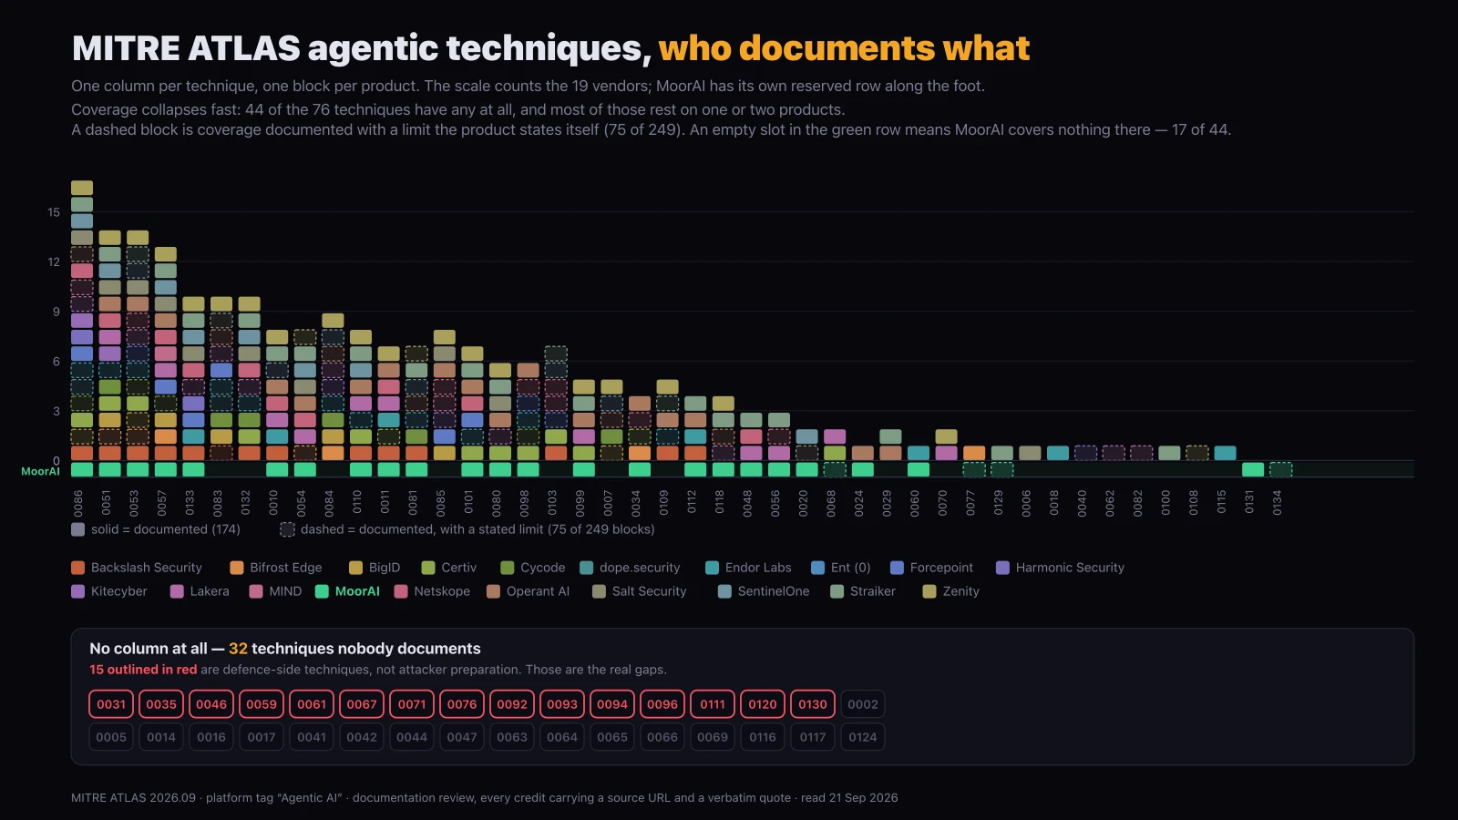1458x820 pixels.
Task: Select the red-outlined 0096 technique chip
Action: tap(662, 704)
